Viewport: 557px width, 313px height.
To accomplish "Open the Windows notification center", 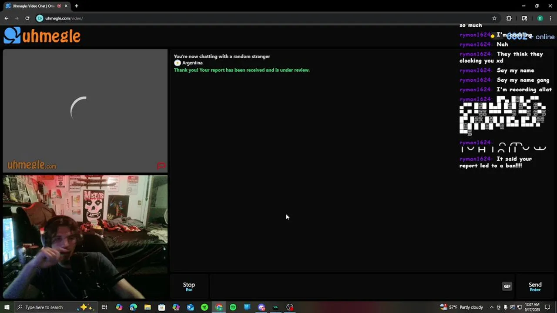I will 547,307.
